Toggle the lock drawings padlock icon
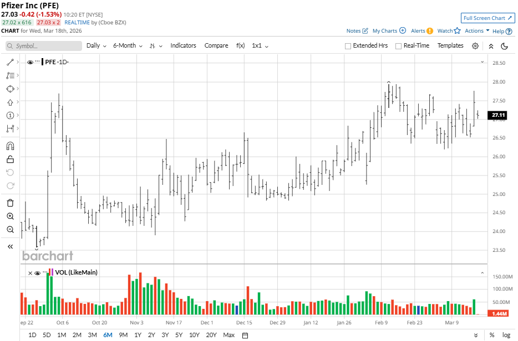 tap(10, 159)
